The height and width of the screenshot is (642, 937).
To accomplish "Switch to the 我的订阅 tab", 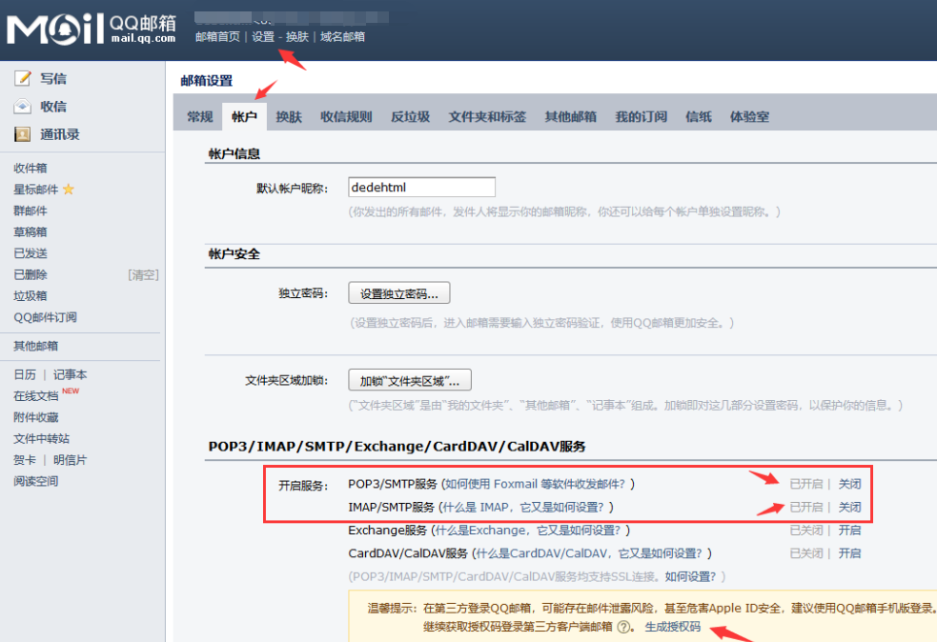I will 642,116.
